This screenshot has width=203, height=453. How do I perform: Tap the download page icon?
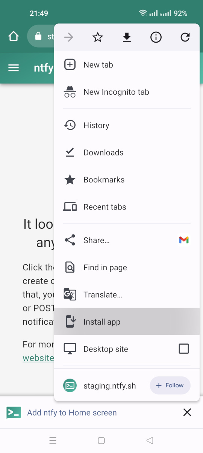pos(127,37)
